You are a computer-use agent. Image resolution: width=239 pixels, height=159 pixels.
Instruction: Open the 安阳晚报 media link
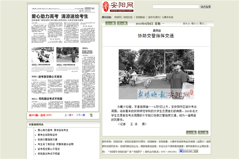[x=140, y=17]
